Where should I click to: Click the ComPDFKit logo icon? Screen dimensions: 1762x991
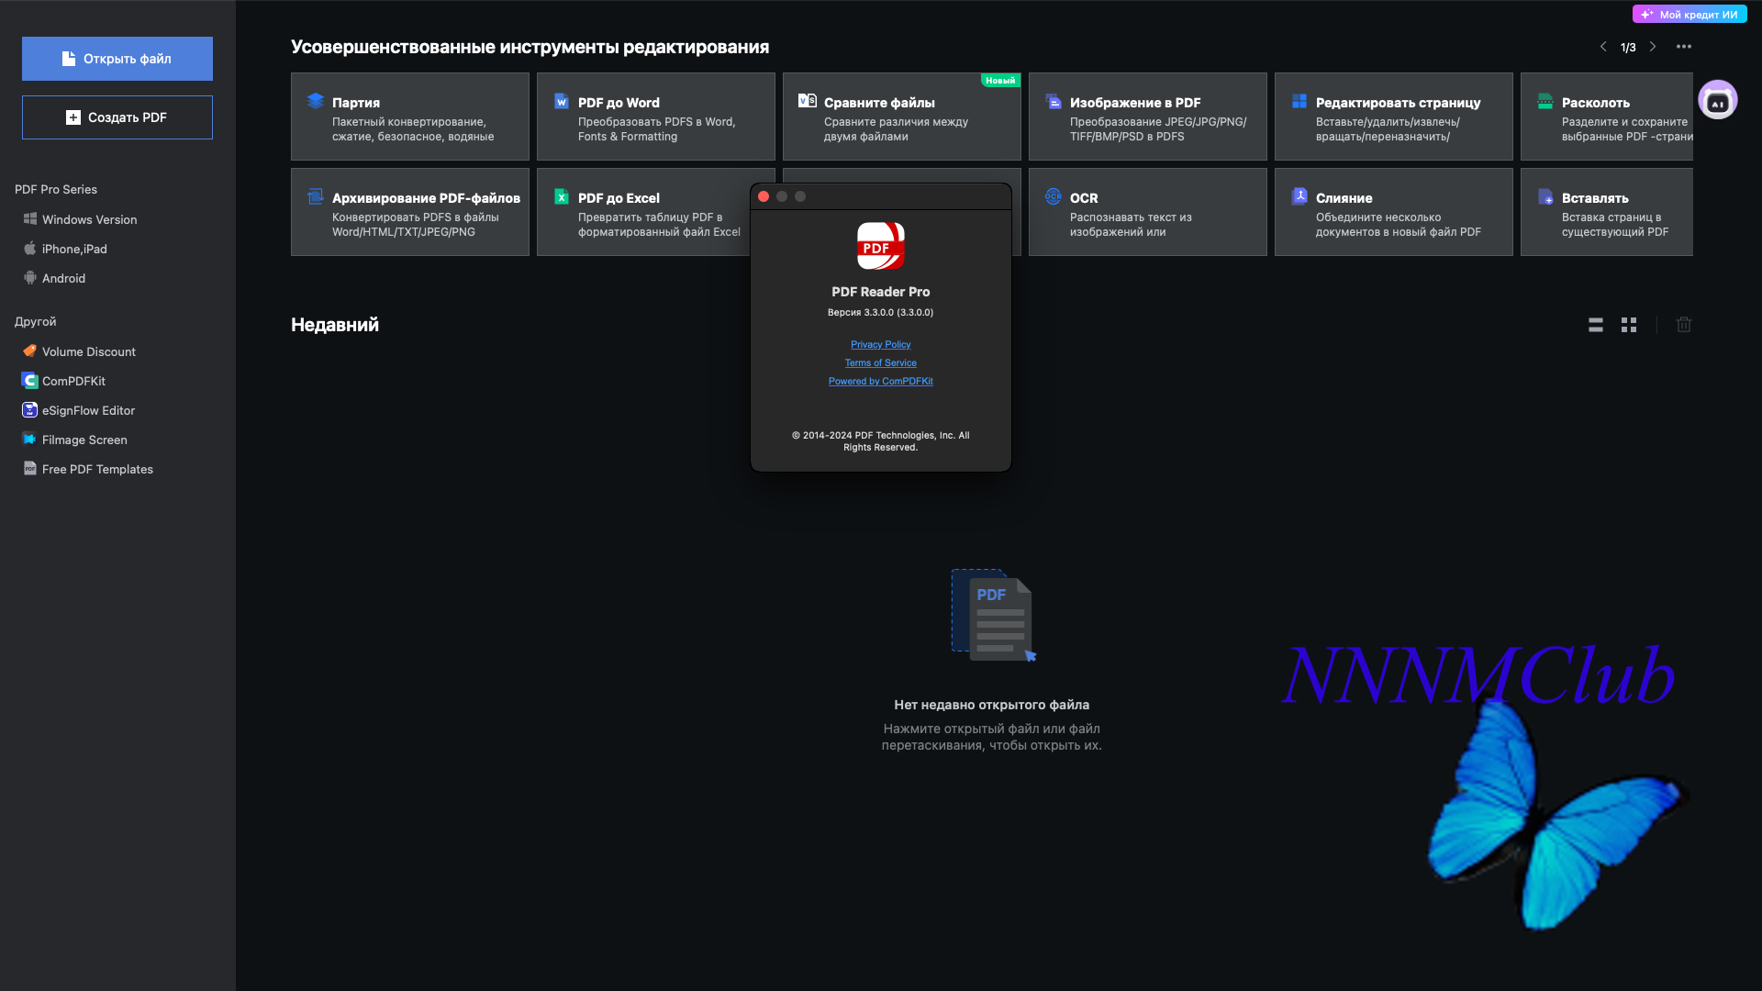30,381
